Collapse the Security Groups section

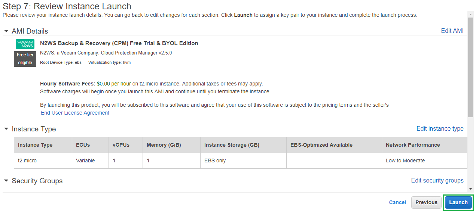6,181
